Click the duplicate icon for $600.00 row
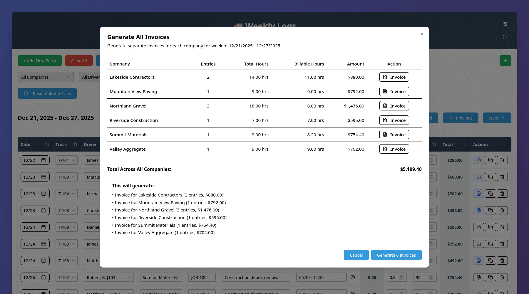Screen dimensions: 529x294 point(490,177)
